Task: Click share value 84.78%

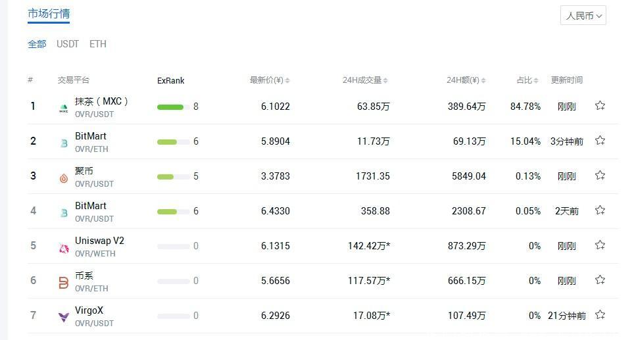Action: tap(525, 107)
